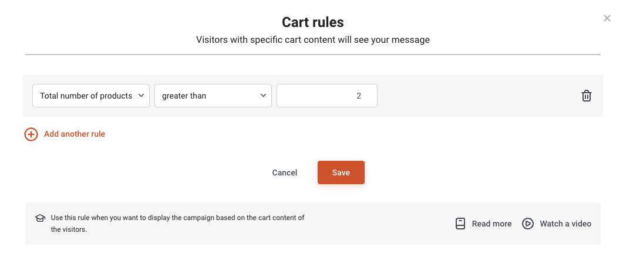
Task: Close the Cart rules dialog with X
Action: (x=607, y=18)
